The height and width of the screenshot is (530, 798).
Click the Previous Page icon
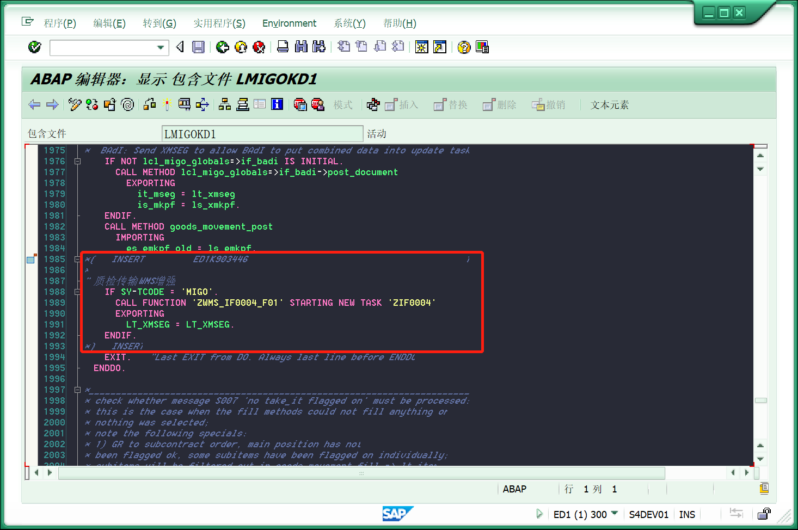tap(361, 47)
